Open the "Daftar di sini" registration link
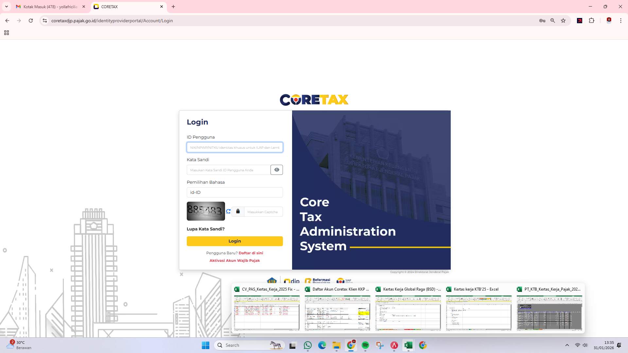The width and height of the screenshot is (628, 353). coord(251,253)
